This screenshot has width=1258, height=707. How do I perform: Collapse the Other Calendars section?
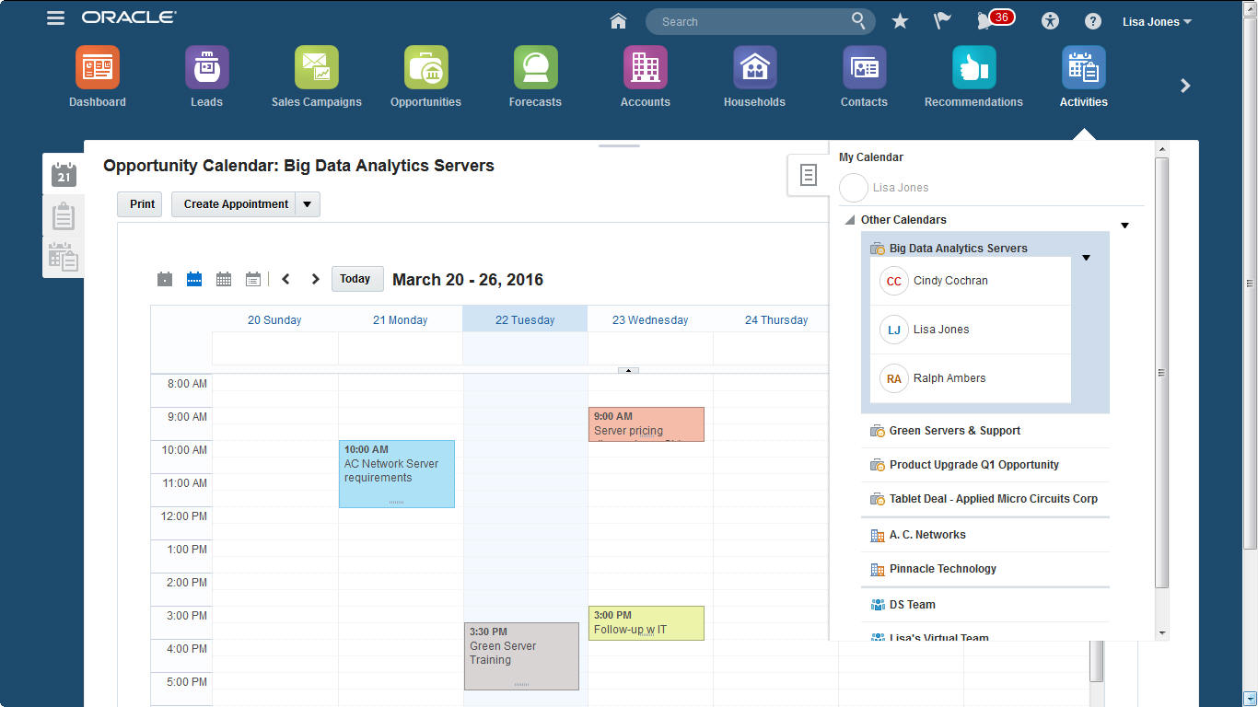(849, 220)
